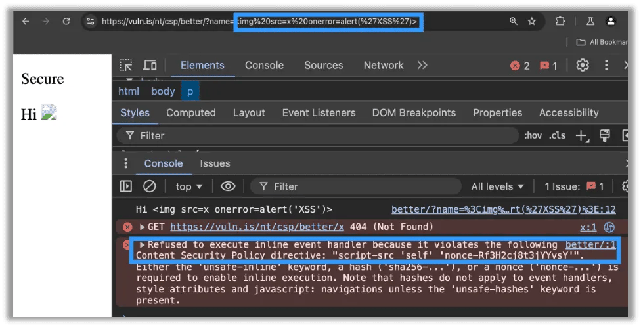Select the drawer Console tab

click(163, 163)
